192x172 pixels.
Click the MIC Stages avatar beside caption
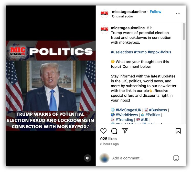[104, 30]
